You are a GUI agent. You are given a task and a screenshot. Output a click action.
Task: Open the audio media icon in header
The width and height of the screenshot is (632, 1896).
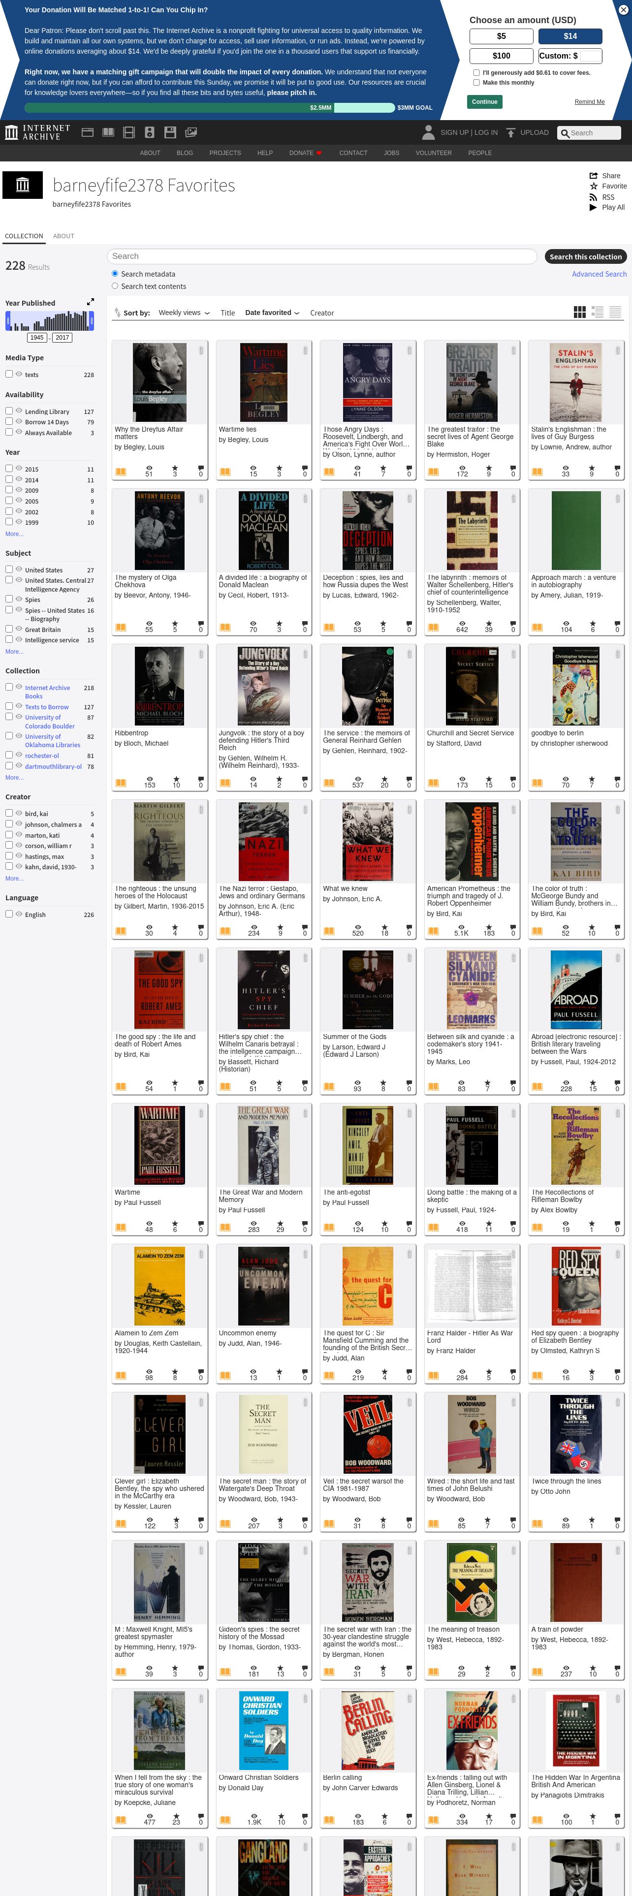pyautogui.click(x=149, y=132)
